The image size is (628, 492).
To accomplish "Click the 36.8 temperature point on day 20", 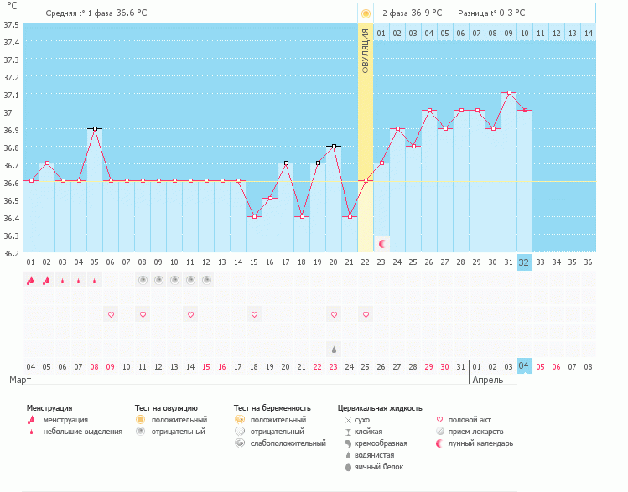I will point(334,146).
